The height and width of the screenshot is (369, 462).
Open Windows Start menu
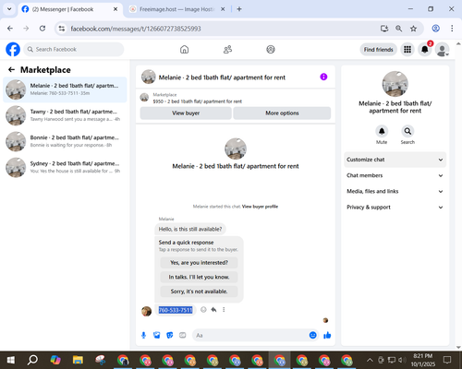tap(11, 360)
